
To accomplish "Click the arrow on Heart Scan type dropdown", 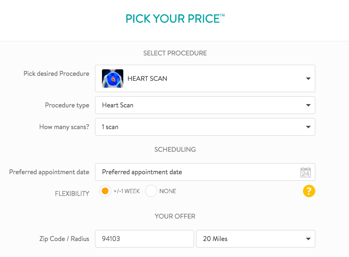I will click(308, 105).
